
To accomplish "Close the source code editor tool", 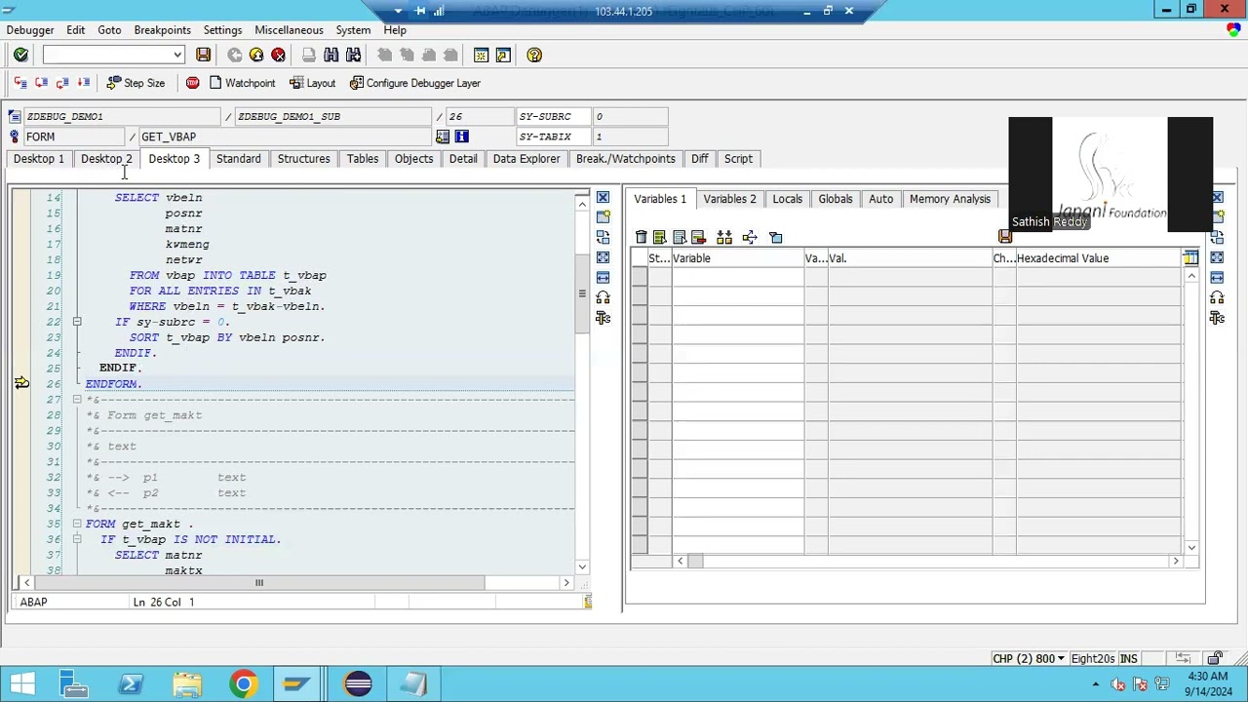I will [603, 198].
